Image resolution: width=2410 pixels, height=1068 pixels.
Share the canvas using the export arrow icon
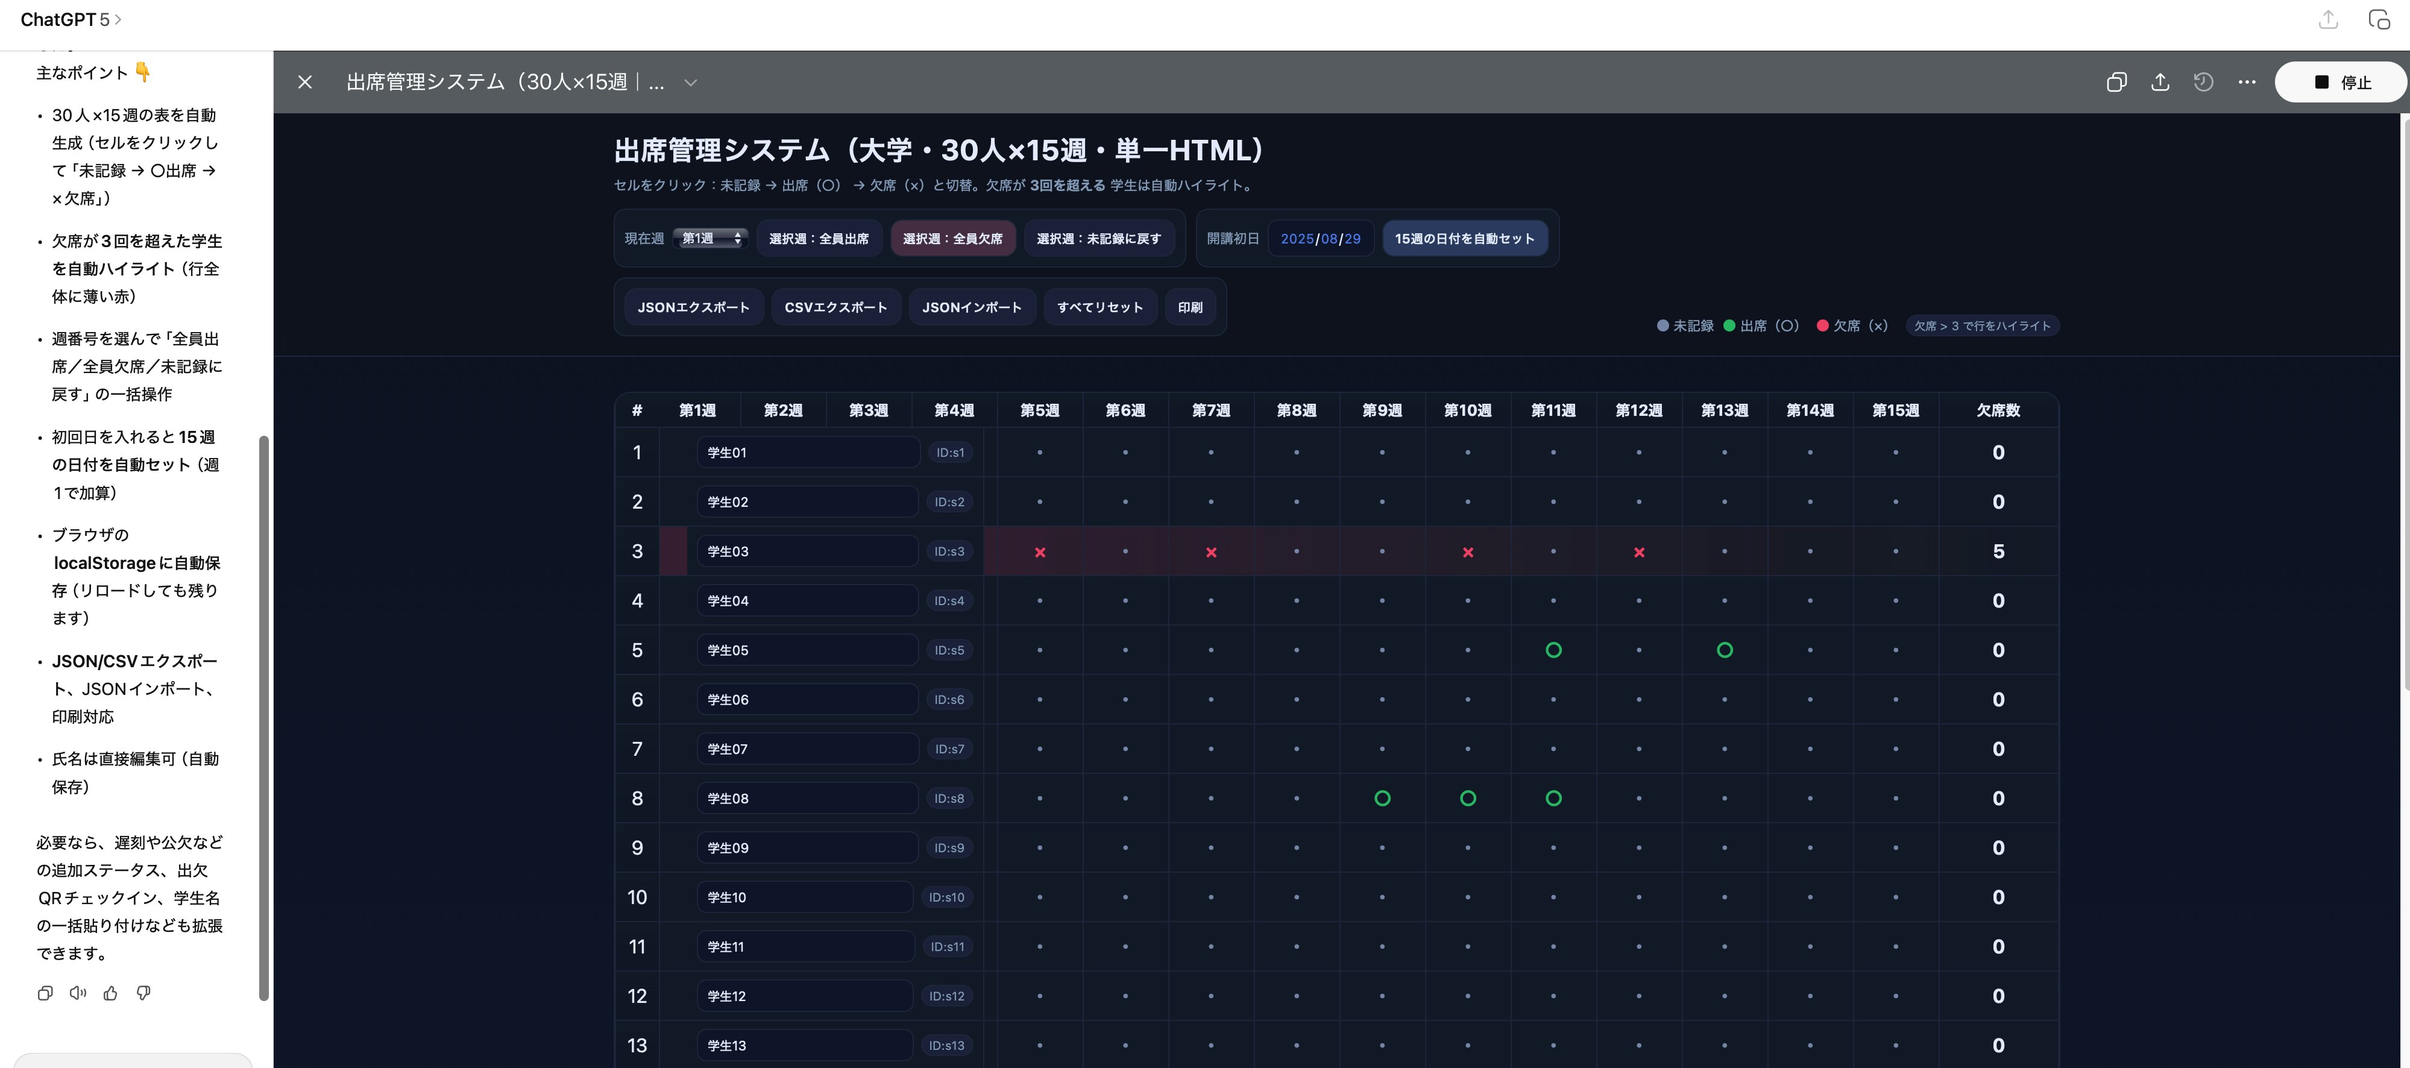2160,83
